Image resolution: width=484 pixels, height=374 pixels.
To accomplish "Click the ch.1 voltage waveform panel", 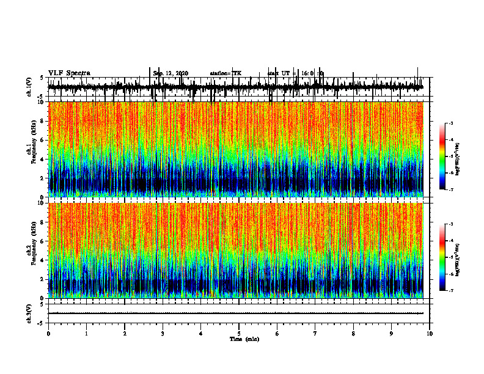I will pyautogui.click(x=238, y=87).
